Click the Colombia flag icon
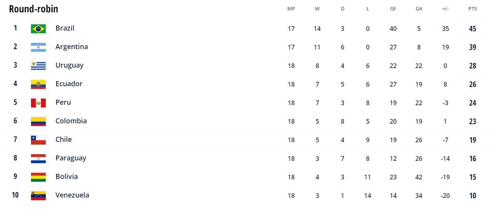The image size is (494, 213). tap(38, 121)
